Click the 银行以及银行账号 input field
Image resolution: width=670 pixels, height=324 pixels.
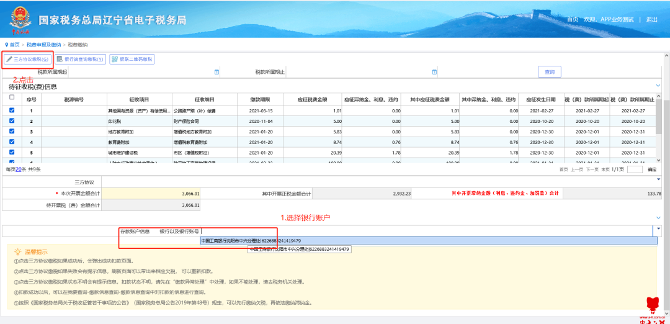point(426,232)
